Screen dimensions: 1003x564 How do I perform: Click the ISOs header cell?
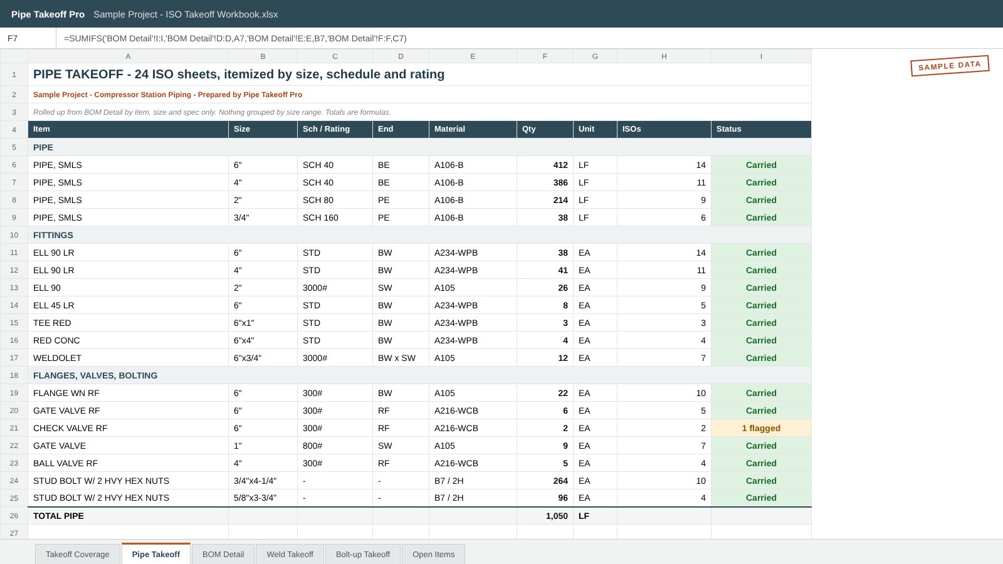tap(664, 129)
